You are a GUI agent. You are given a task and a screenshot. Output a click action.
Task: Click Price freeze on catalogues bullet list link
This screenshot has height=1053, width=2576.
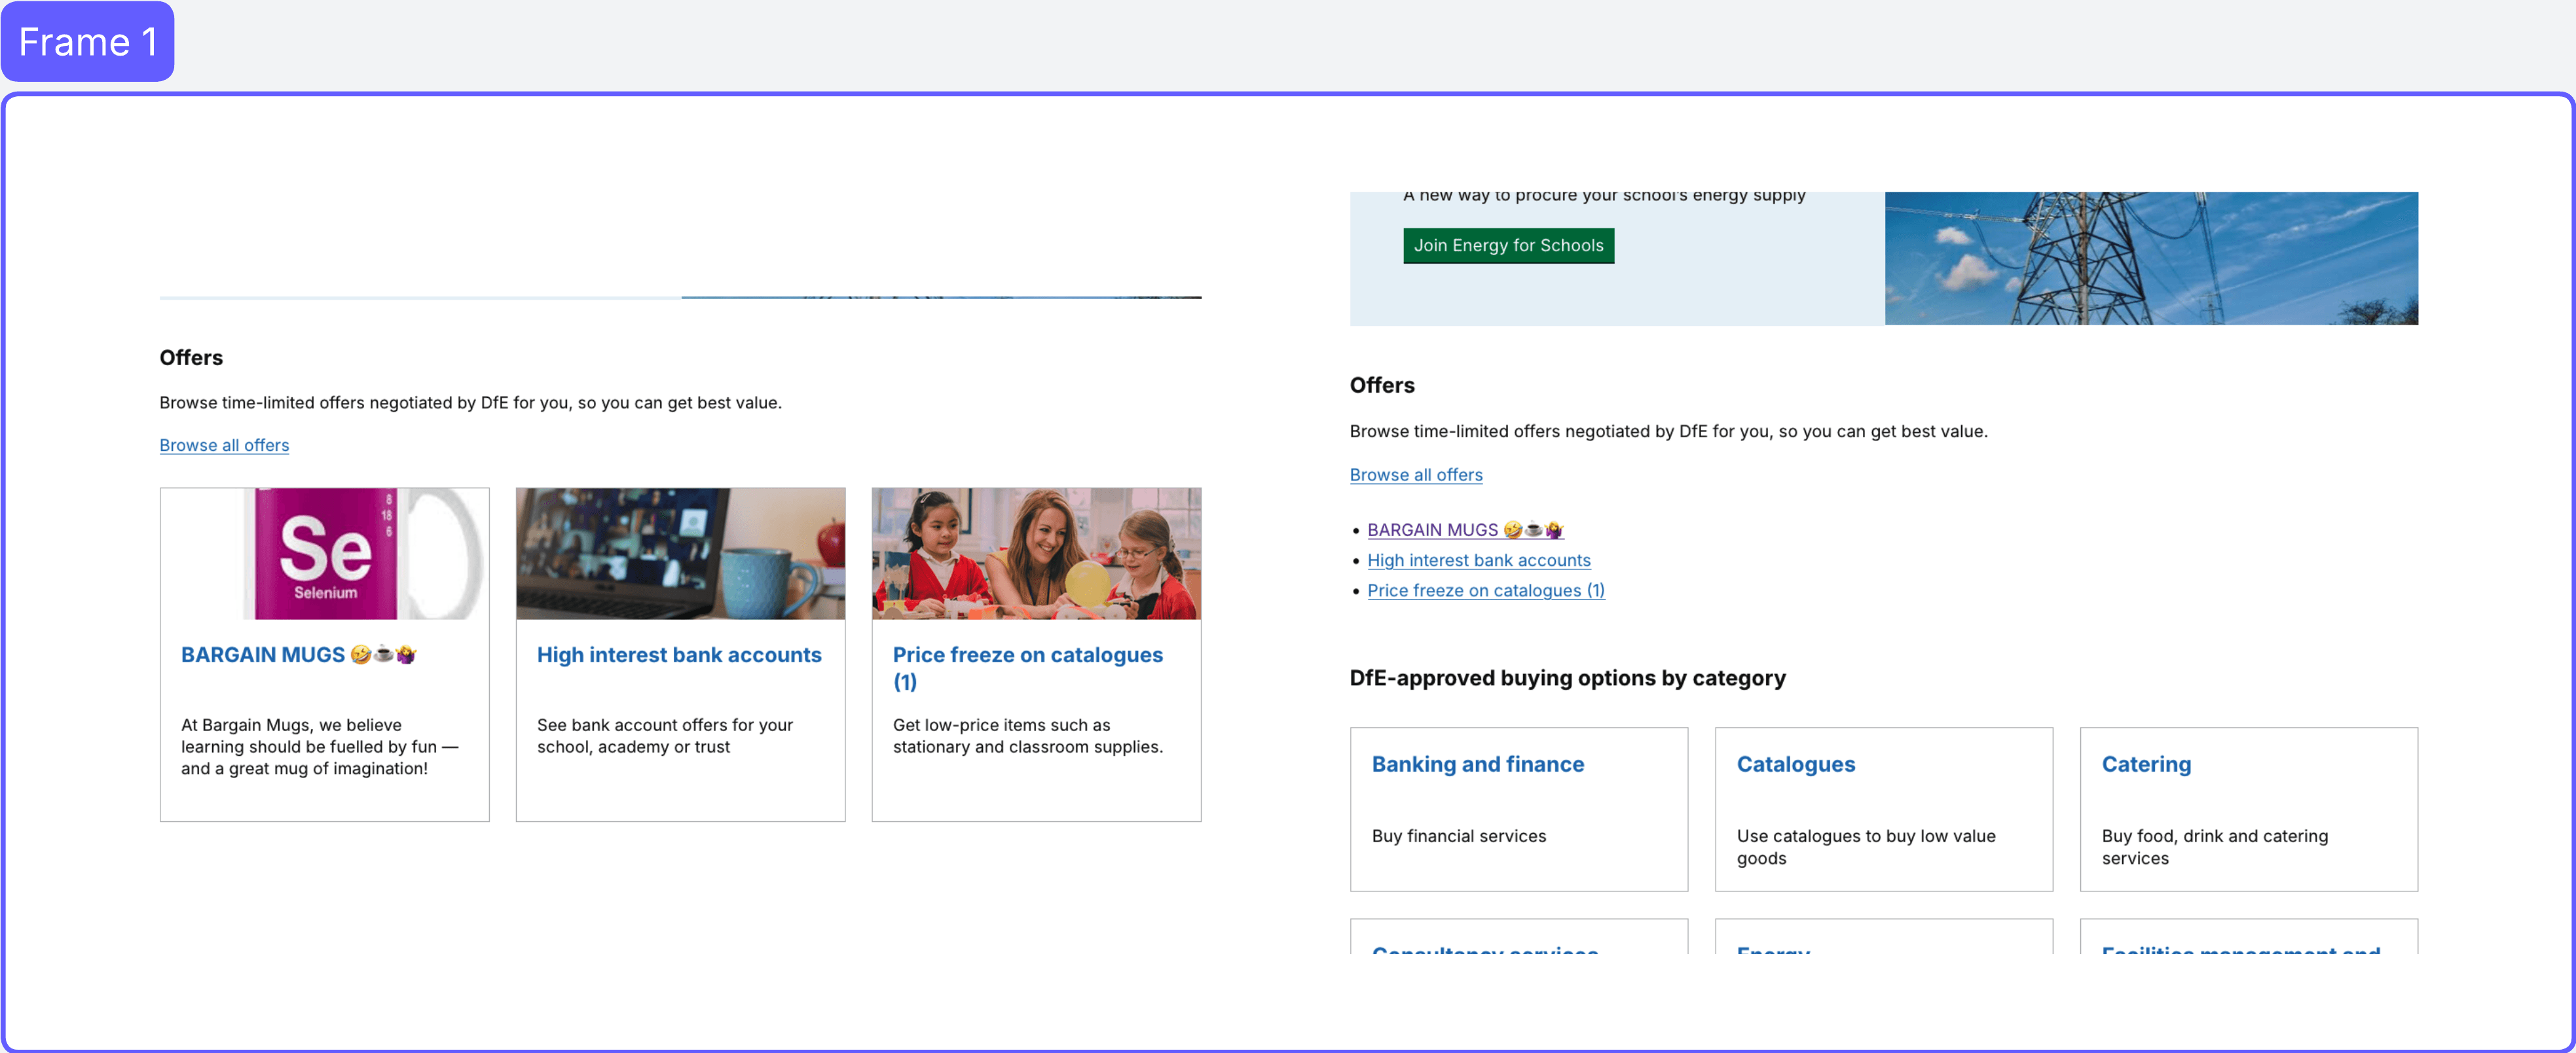pyautogui.click(x=1485, y=590)
